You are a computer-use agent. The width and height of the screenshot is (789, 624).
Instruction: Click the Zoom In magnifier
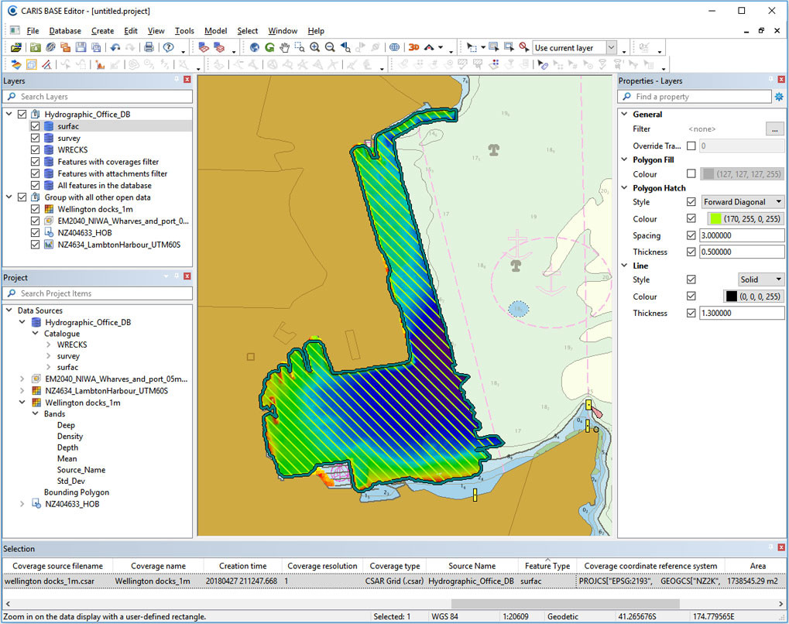click(315, 47)
